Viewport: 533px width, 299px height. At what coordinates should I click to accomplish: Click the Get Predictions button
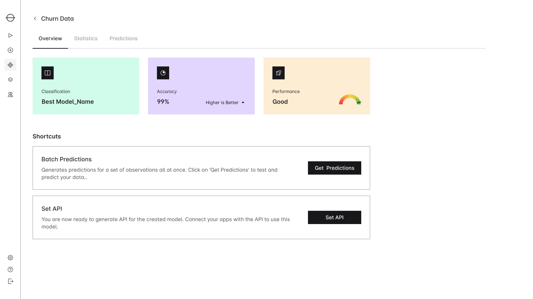pos(335,168)
